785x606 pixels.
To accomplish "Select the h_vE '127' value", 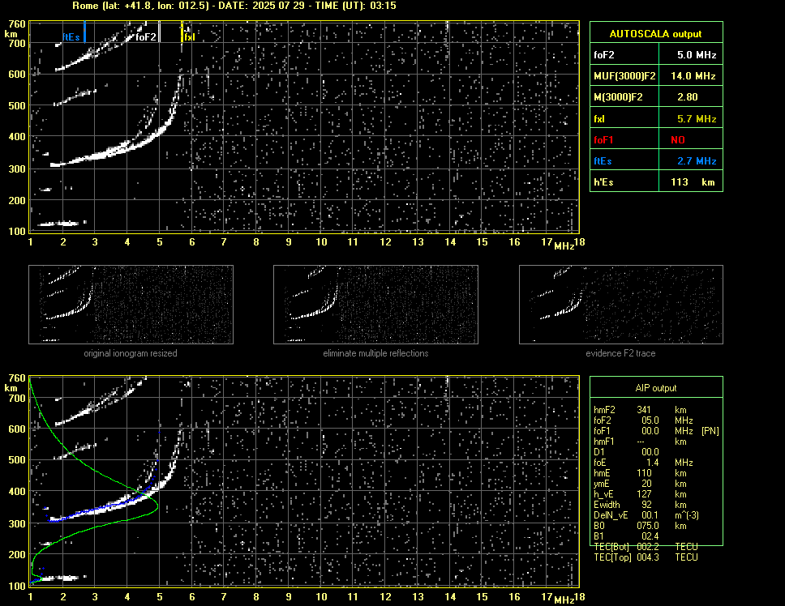I will tap(644, 494).
